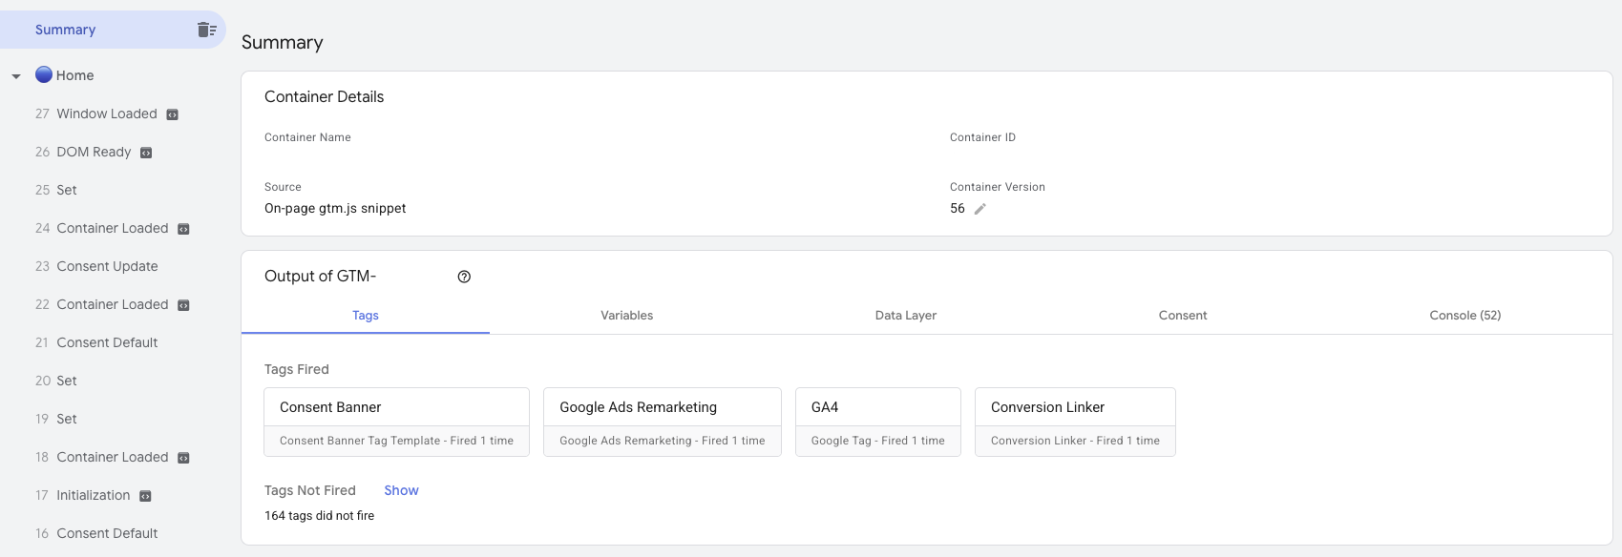The height and width of the screenshot is (557, 1622).
Task: Collapse the Home page event tree
Action: pos(16,76)
